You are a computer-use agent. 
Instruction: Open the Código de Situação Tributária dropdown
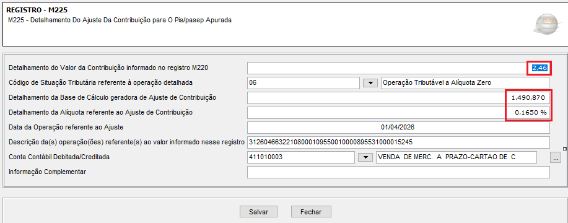click(x=370, y=83)
